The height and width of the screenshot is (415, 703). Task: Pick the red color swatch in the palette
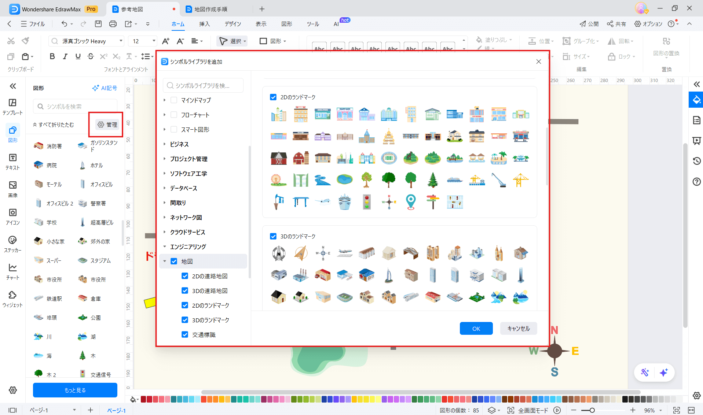click(150, 399)
